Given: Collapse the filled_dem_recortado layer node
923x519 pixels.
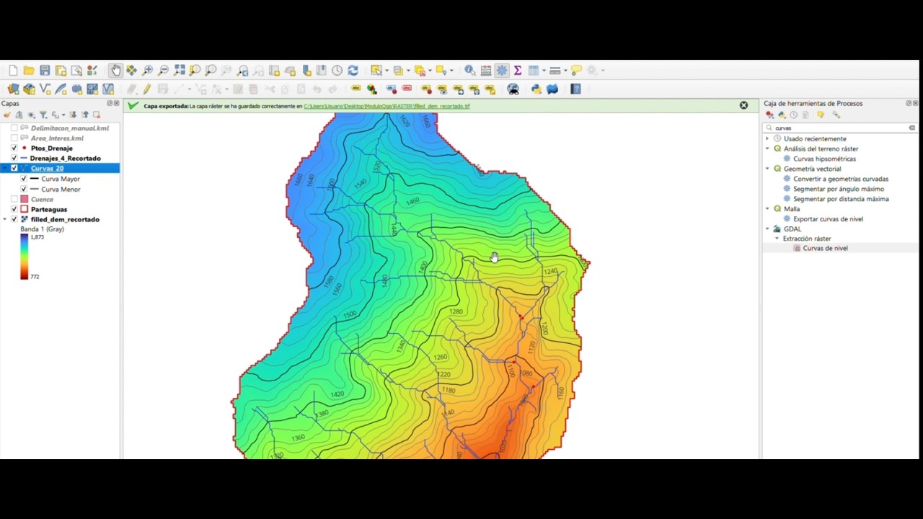Looking at the screenshot, I should click(x=5, y=220).
